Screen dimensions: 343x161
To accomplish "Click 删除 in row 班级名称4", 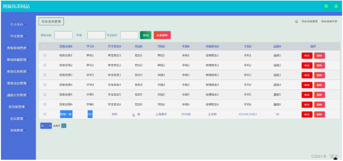I will 319,85.
